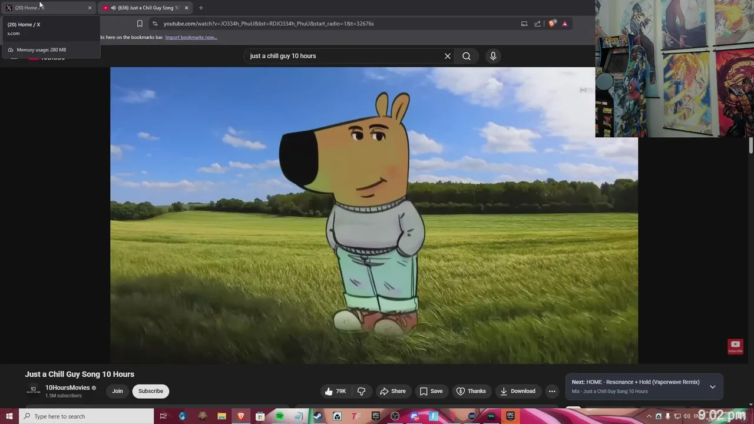
Task: Click the Just a Chill Guy Song 10 Hours title
Action: click(80, 374)
